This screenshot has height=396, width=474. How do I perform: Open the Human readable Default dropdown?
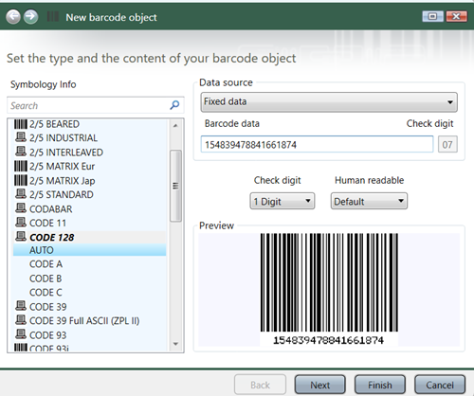click(369, 201)
